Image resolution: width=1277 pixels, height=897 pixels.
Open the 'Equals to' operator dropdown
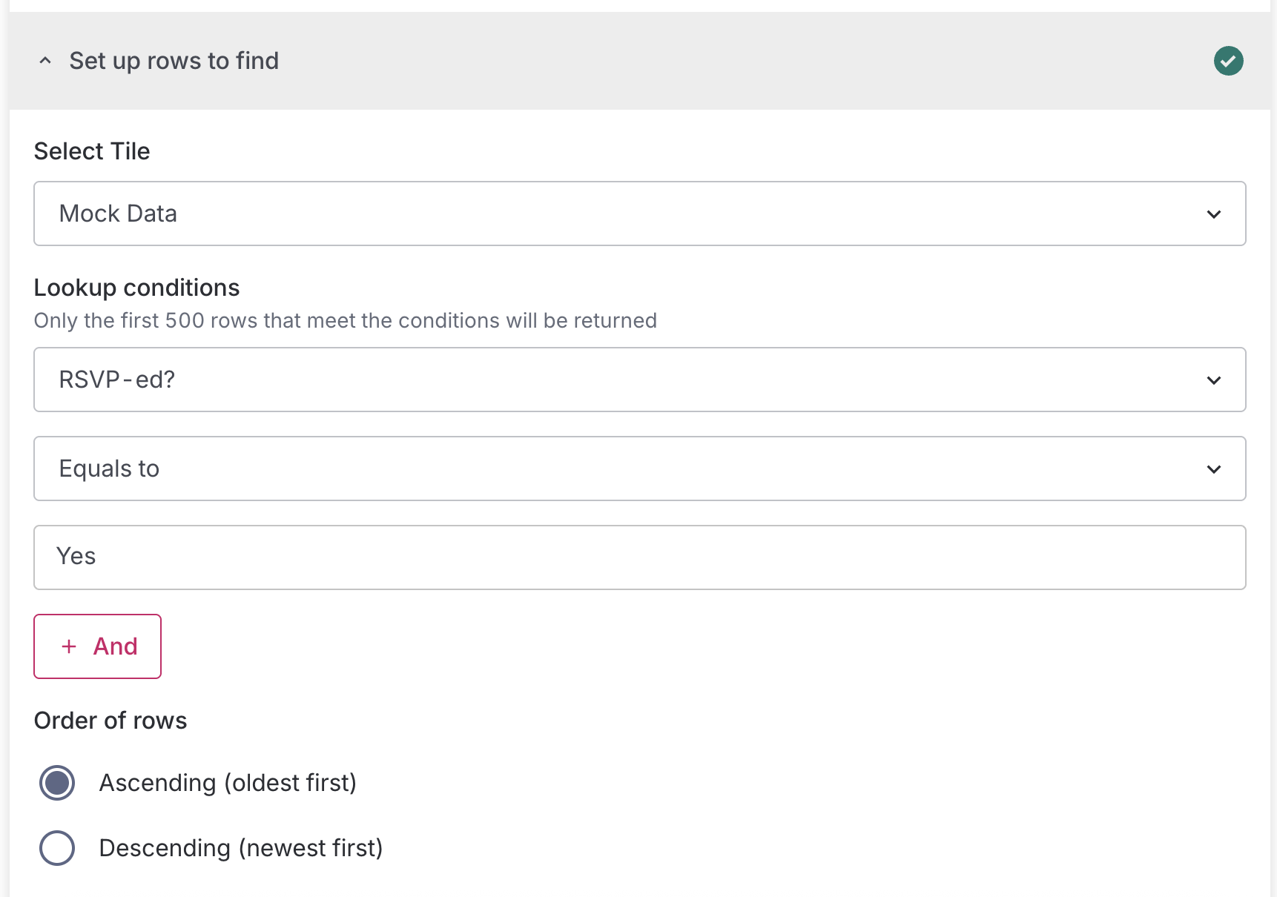pyautogui.click(x=638, y=469)
